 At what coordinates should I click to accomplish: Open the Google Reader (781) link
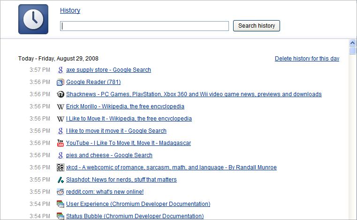[x=93, y=82]
